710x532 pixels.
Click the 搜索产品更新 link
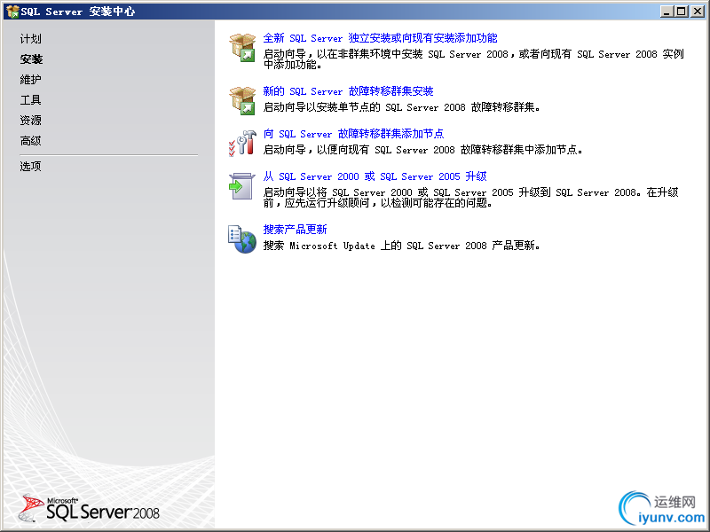pyautogui.click(x=296, y=230)
